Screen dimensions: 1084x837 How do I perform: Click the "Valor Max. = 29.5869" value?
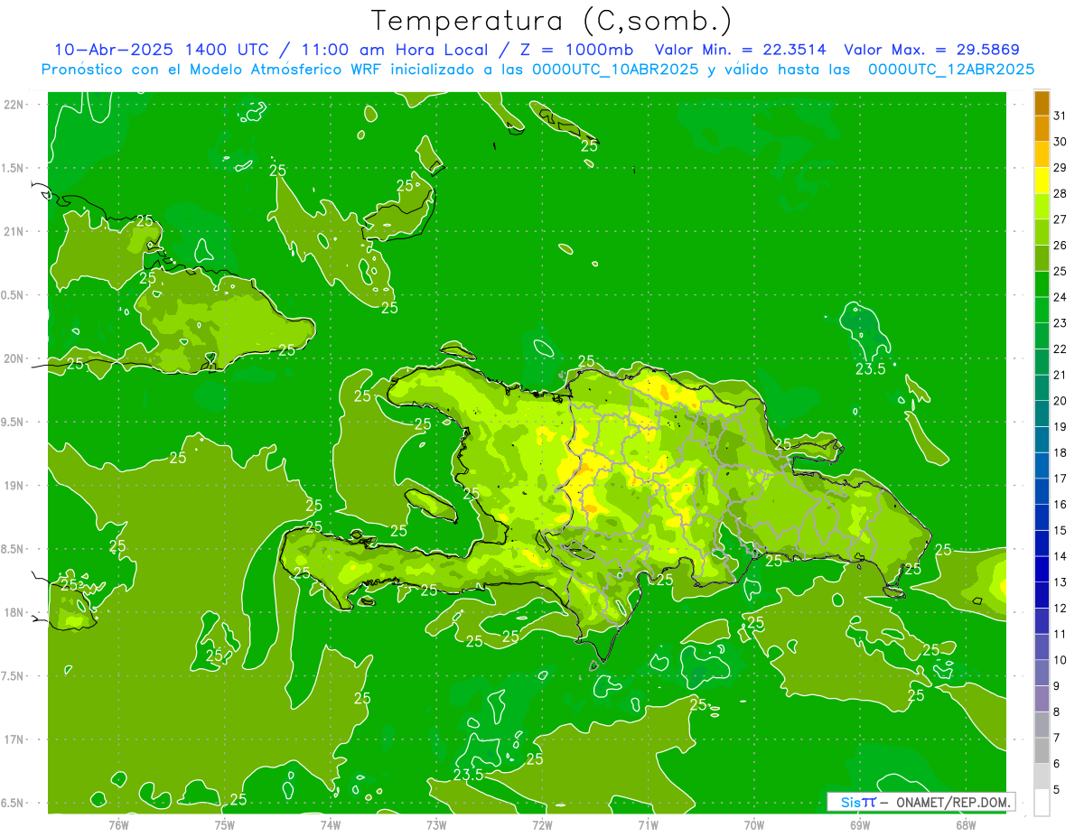(932, 50)
